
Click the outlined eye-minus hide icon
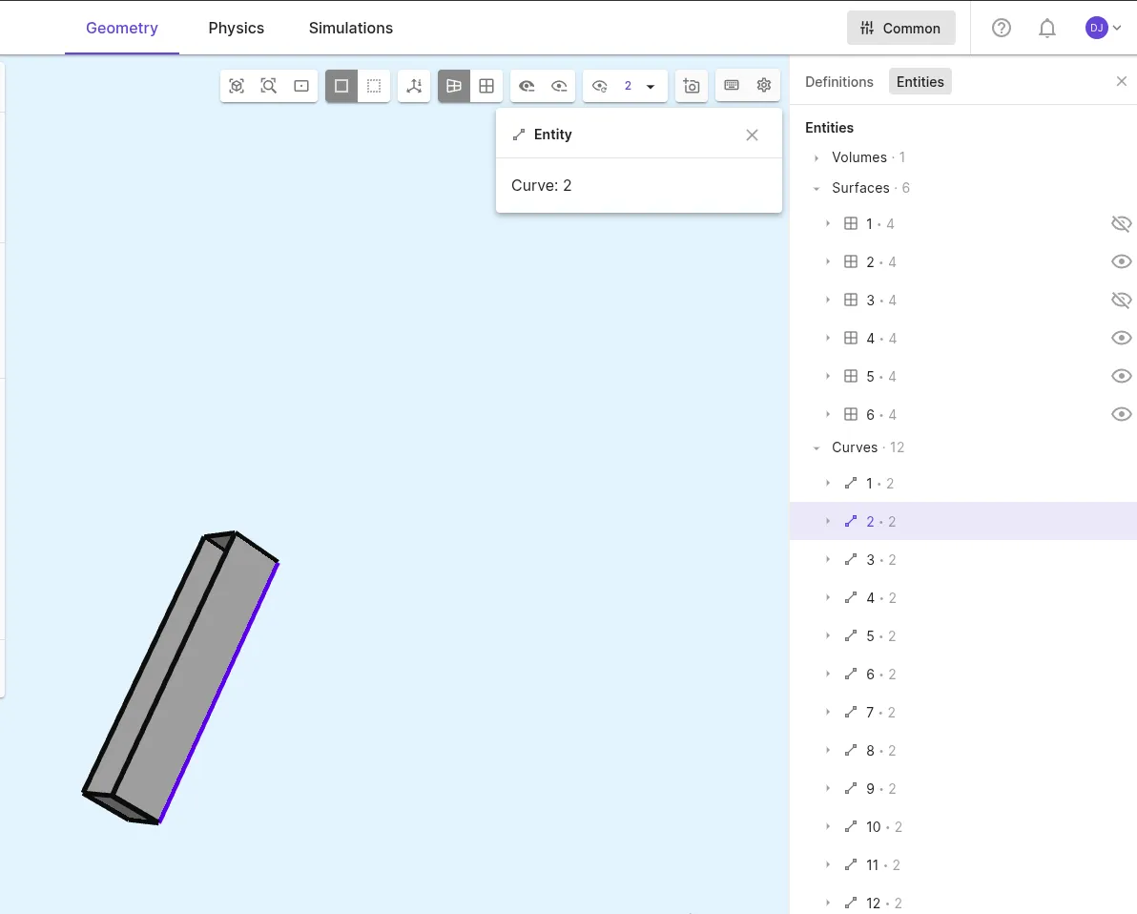[559, 86]
